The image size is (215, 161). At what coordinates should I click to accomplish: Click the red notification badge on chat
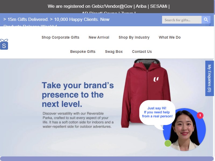point(200,115)
